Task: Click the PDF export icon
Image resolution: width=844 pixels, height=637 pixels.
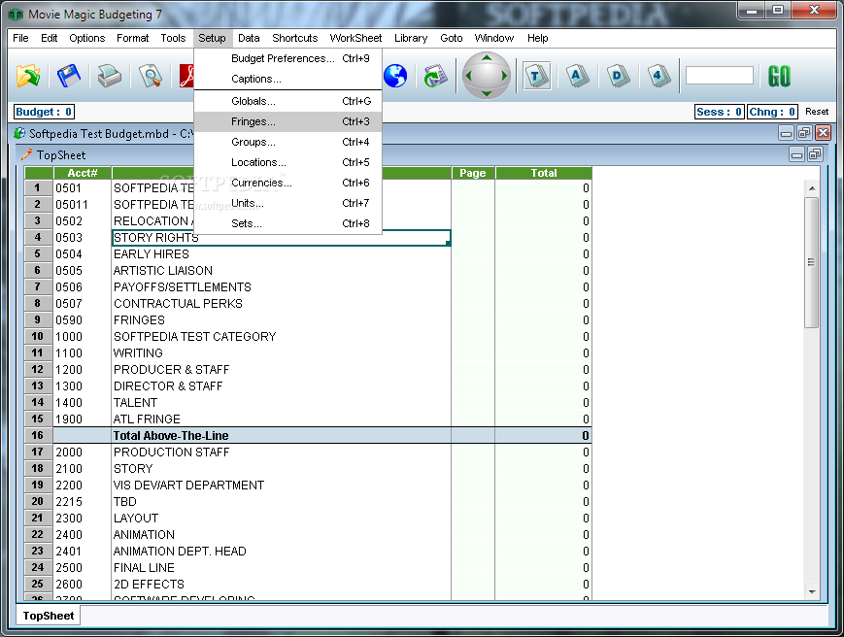Action: point(186,76)
